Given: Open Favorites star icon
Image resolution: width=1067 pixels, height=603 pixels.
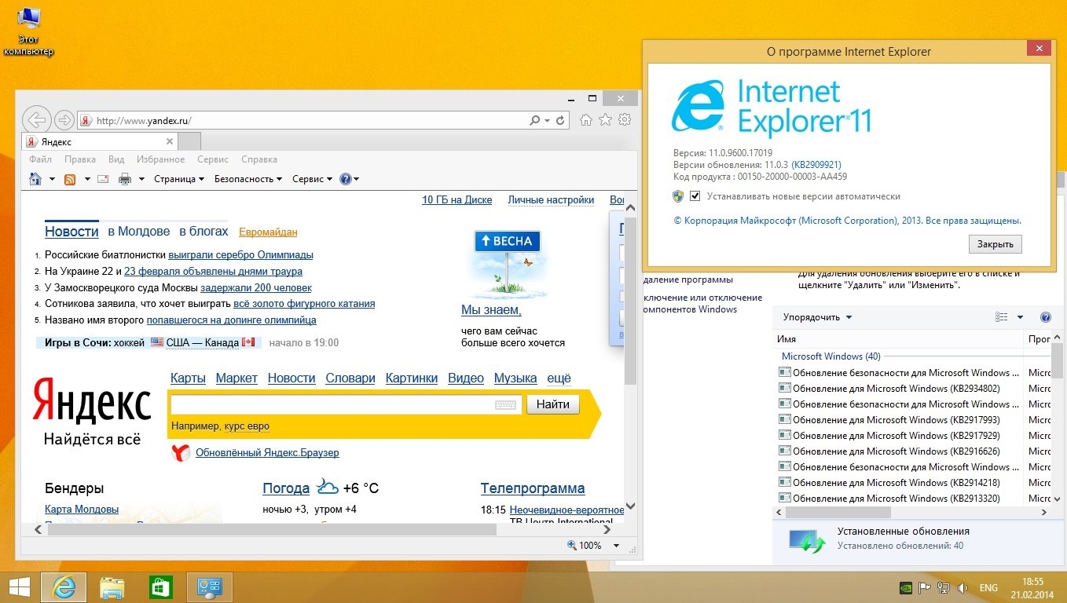Looking at the screenshot, I should tap(605, 120).
